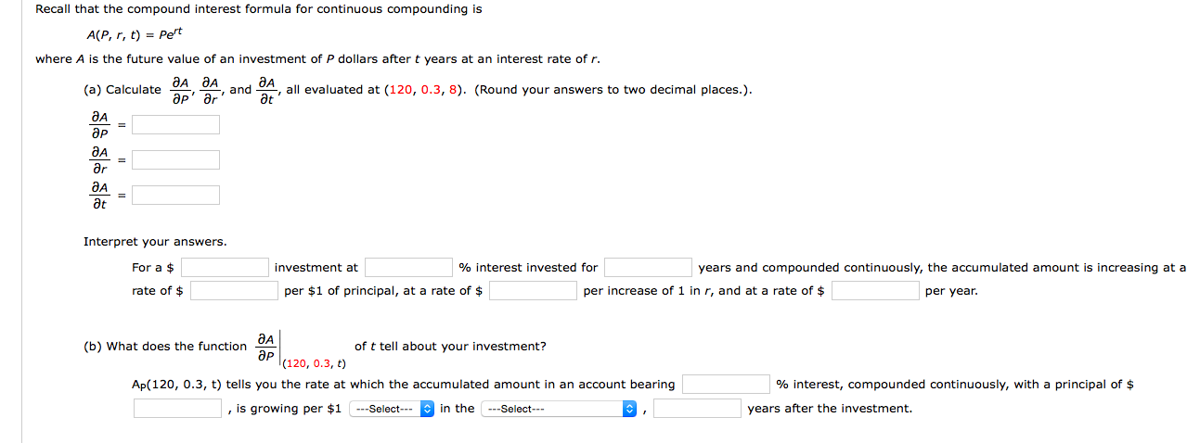Click the part (b) '% interest' rate field
This screenshot has height=443, width=1200.
pyautogui.click(x=727, y=385)
